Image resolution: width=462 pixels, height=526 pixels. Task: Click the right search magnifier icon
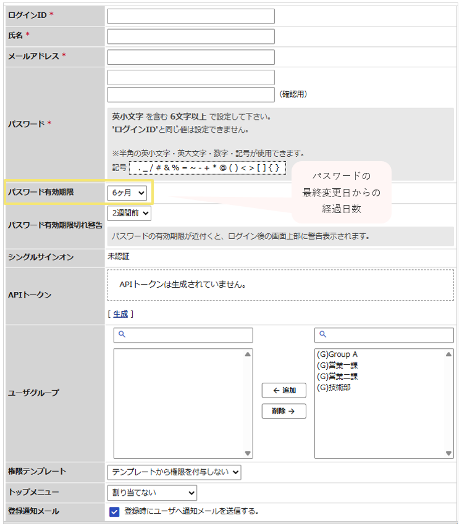(323, 335)
